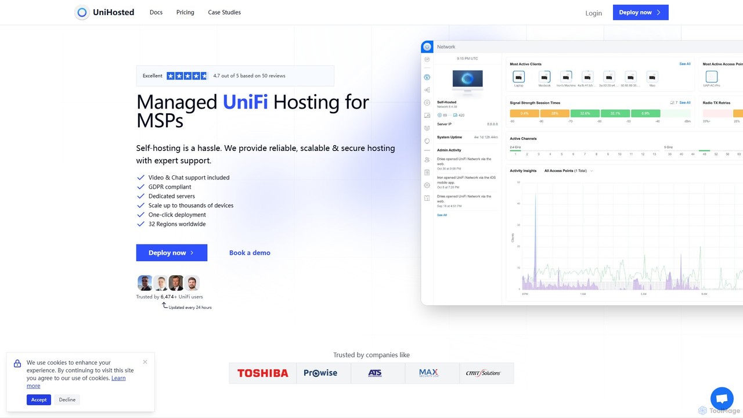Close the cookie notice with the X
The width and height of the screenshot is (743, 418).
click(x=145, y=362)
